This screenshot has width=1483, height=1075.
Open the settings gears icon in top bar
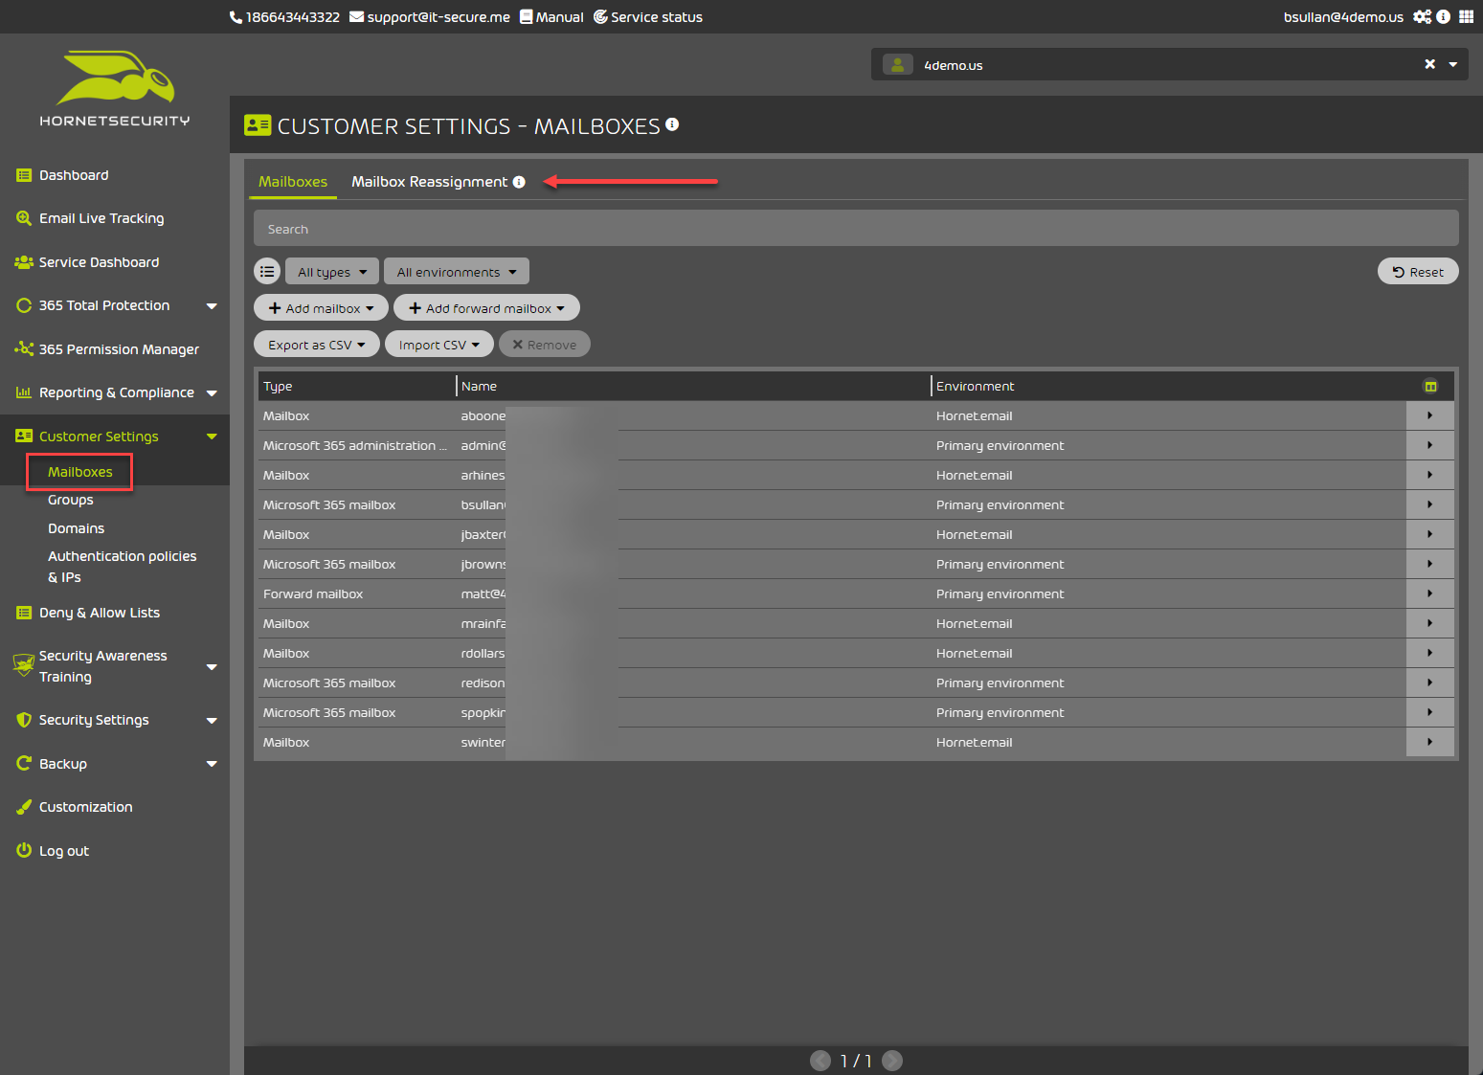pyautogui.click(x=1422, y=16)
